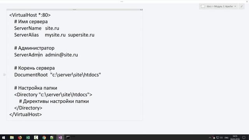
Task: Click the '# Настройка папки' comment
Action: point(36,88)
